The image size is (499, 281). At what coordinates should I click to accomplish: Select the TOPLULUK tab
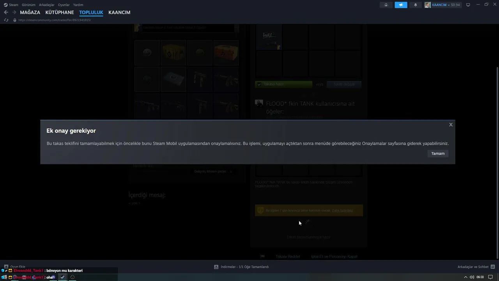click(x=91, y=12)
